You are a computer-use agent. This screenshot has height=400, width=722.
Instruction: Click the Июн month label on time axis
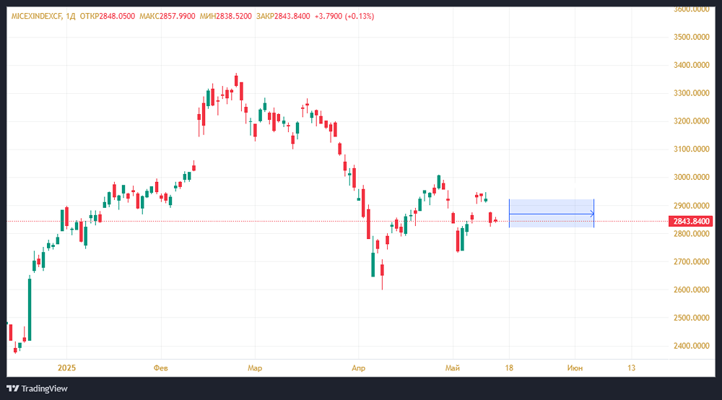[x=575, y=368]
